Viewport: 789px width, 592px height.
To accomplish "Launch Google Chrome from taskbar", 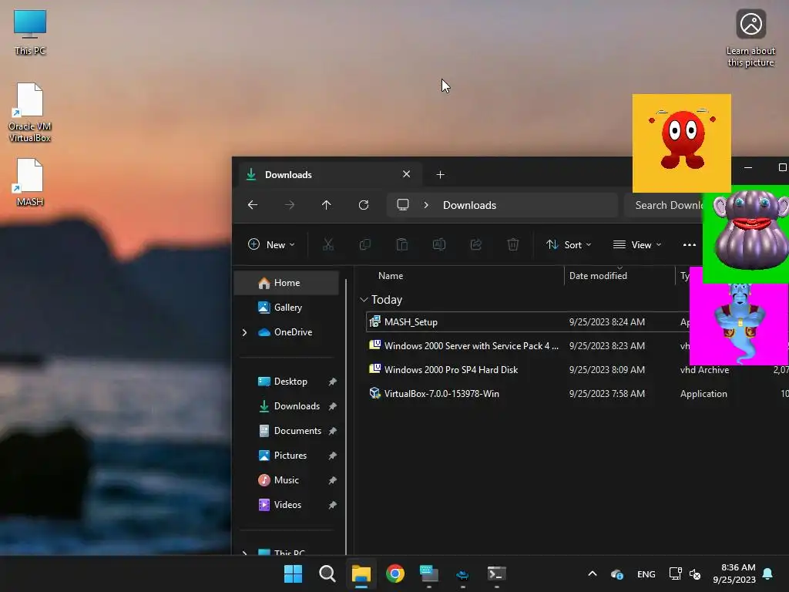I will (395, 573).
